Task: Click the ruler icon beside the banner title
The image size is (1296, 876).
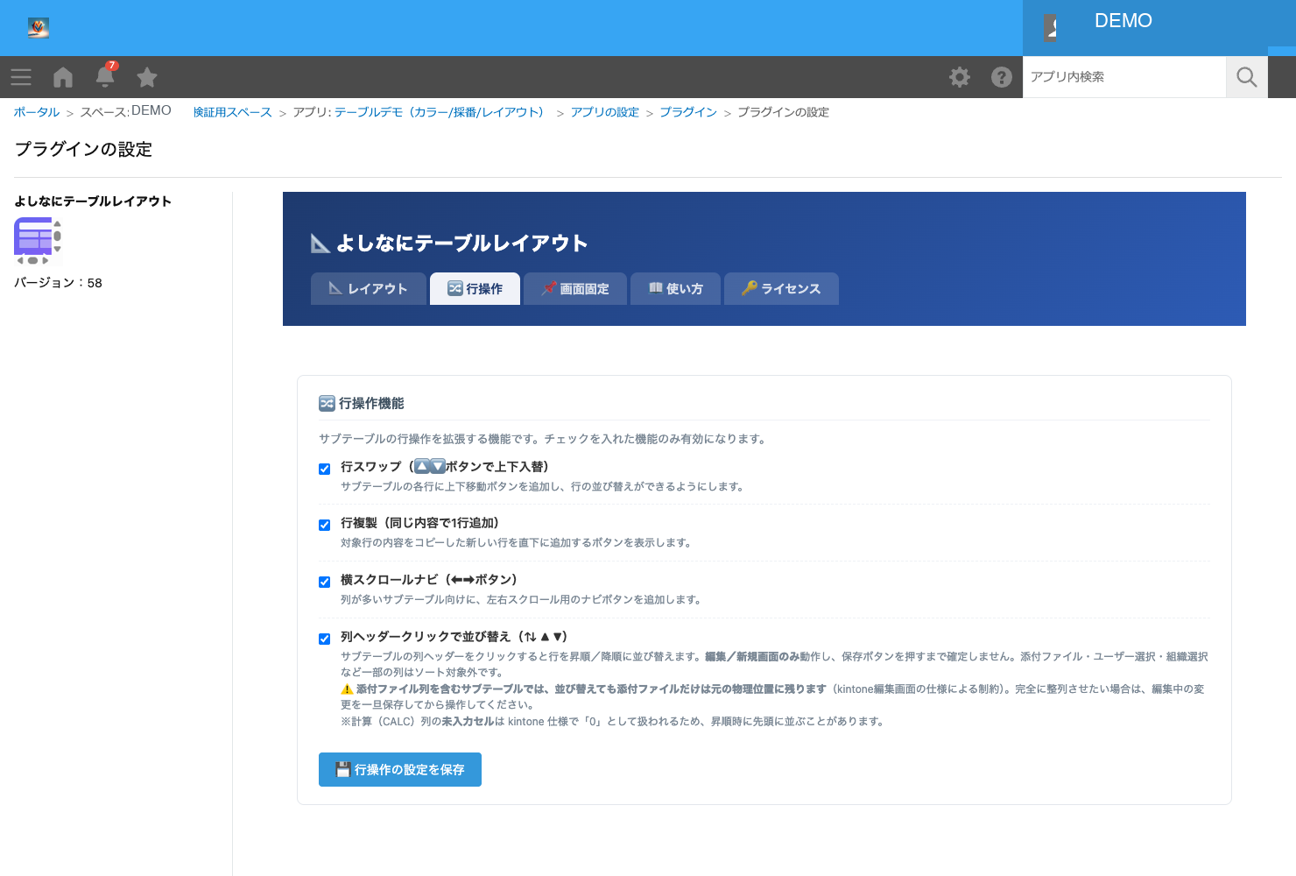Action: click(x=320, y=244)
